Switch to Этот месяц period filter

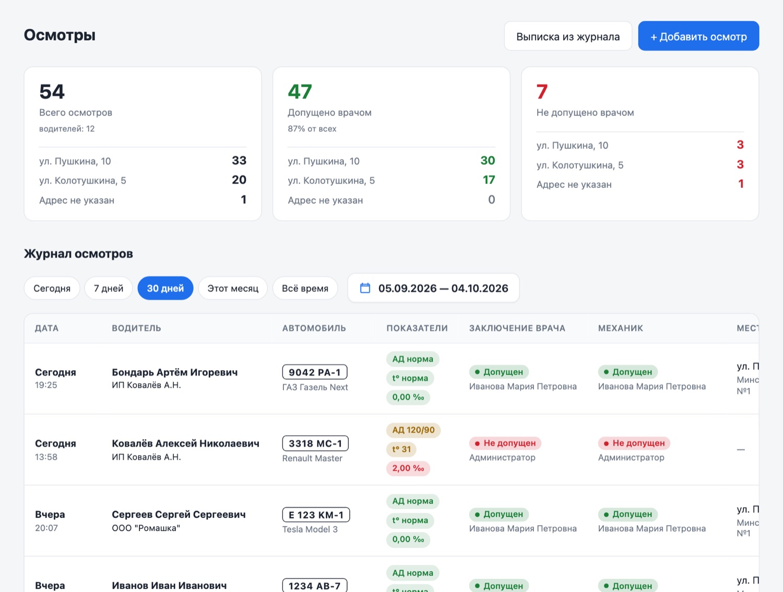pos(233,288)
